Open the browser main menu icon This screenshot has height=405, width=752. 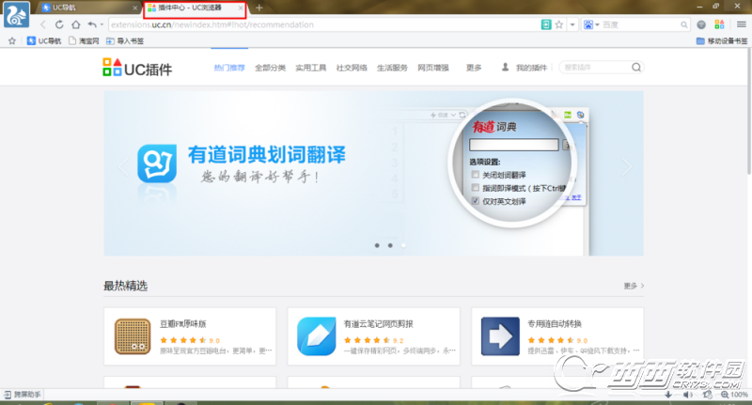(x=741, y=24)
